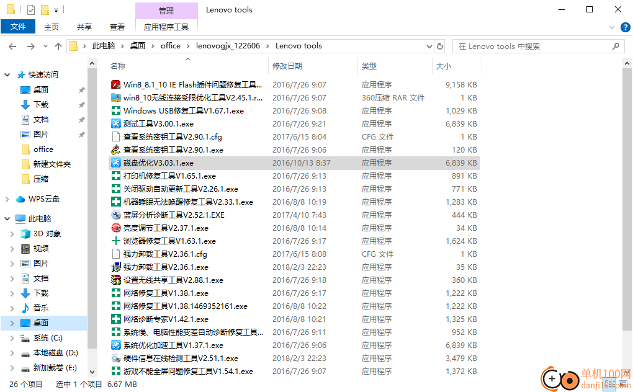This screenshot has width=633, height=392.
Task: Open 文档 in quick access
Action: pyautogui.click(x=41, y=119)
